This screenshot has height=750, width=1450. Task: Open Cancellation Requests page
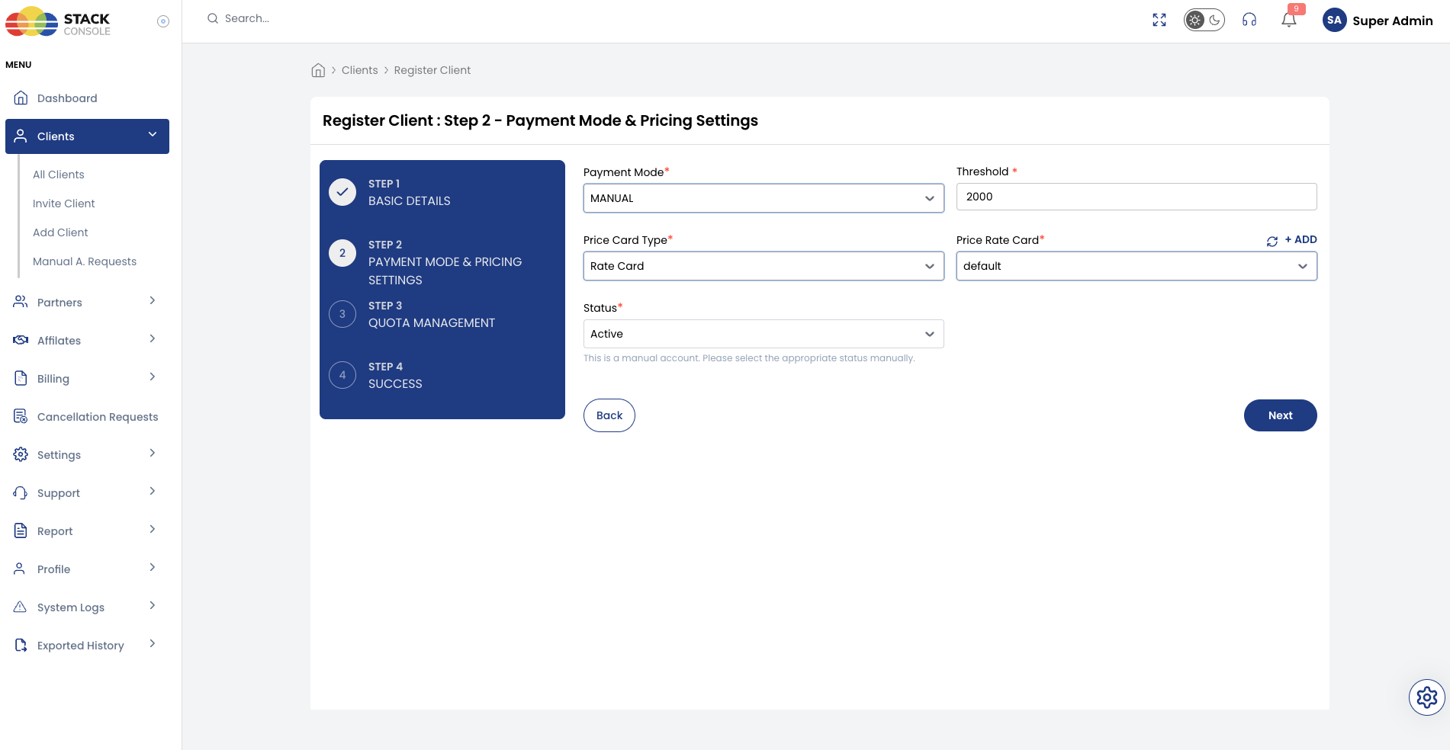(98, 417)
